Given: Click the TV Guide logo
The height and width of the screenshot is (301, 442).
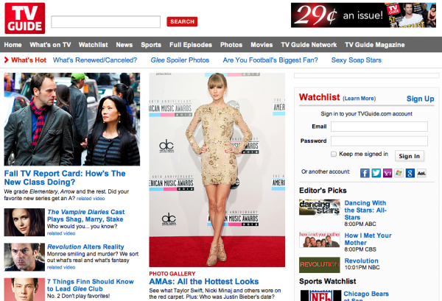Looking at the screenshot, I should [x=25, y=18].
